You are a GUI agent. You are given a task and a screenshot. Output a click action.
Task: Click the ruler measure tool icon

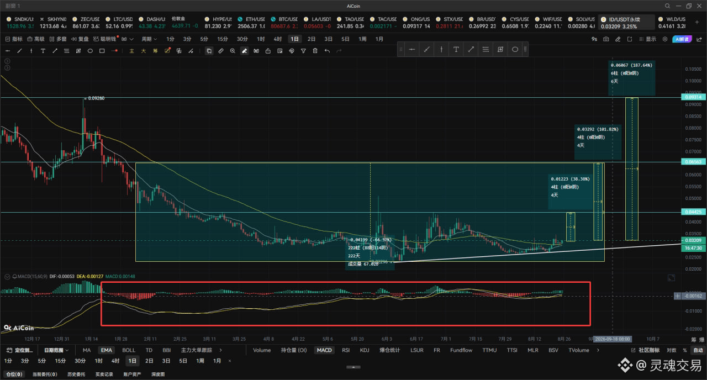point(220,51)
